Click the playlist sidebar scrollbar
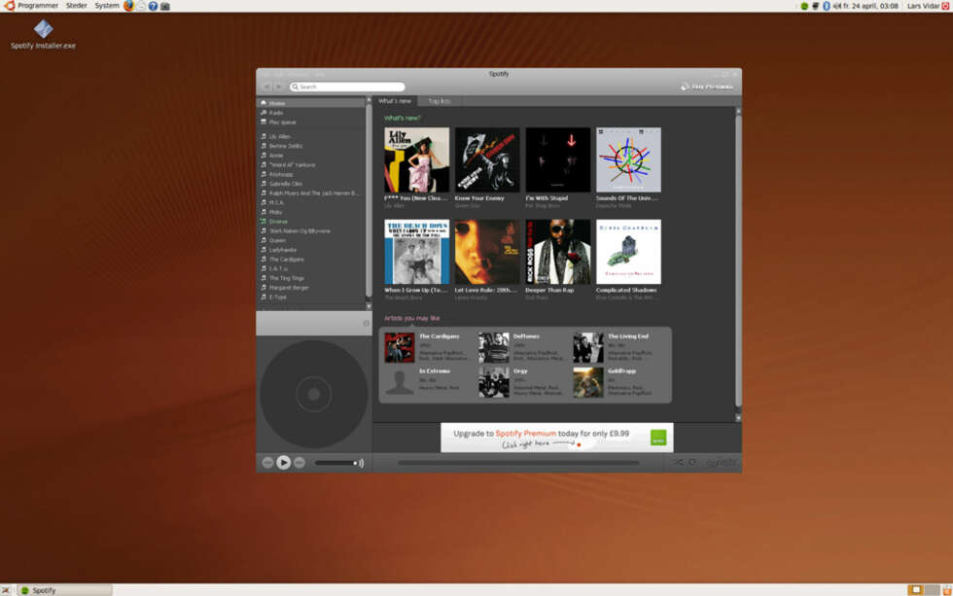 tap(369, 201)
